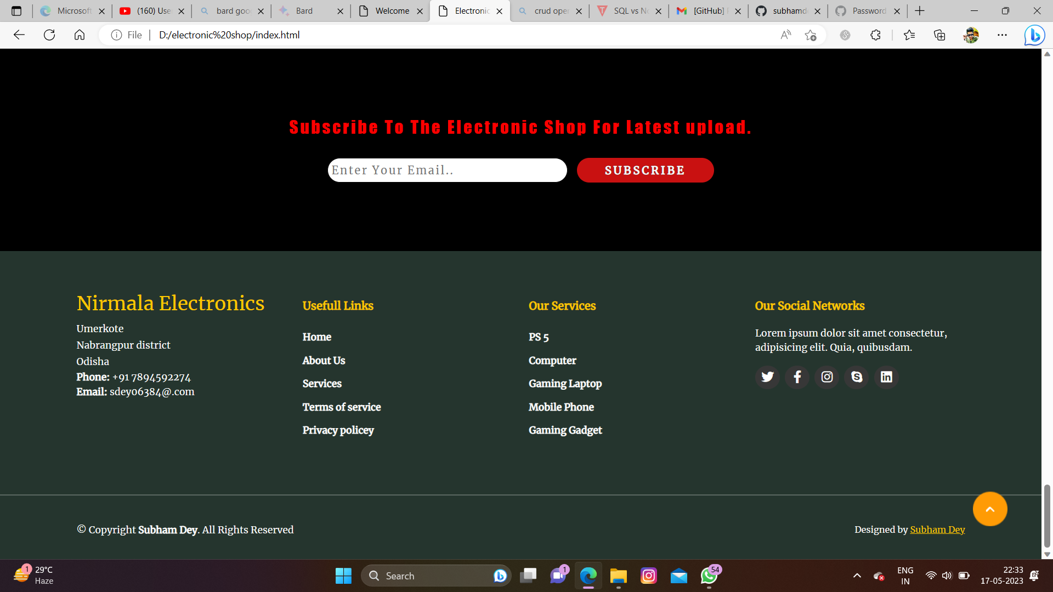This screenshot has height=592, width=1053.
Task: Open the LinkedIn social network icon
Action: tap(886, 377)
